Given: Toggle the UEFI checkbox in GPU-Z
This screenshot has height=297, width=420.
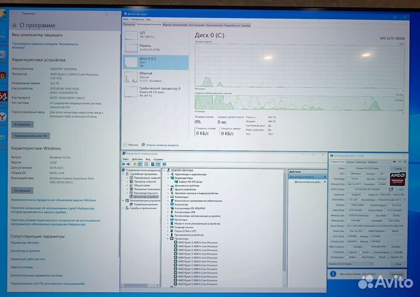Looking at the screenshot, I should tap(397, 190).
